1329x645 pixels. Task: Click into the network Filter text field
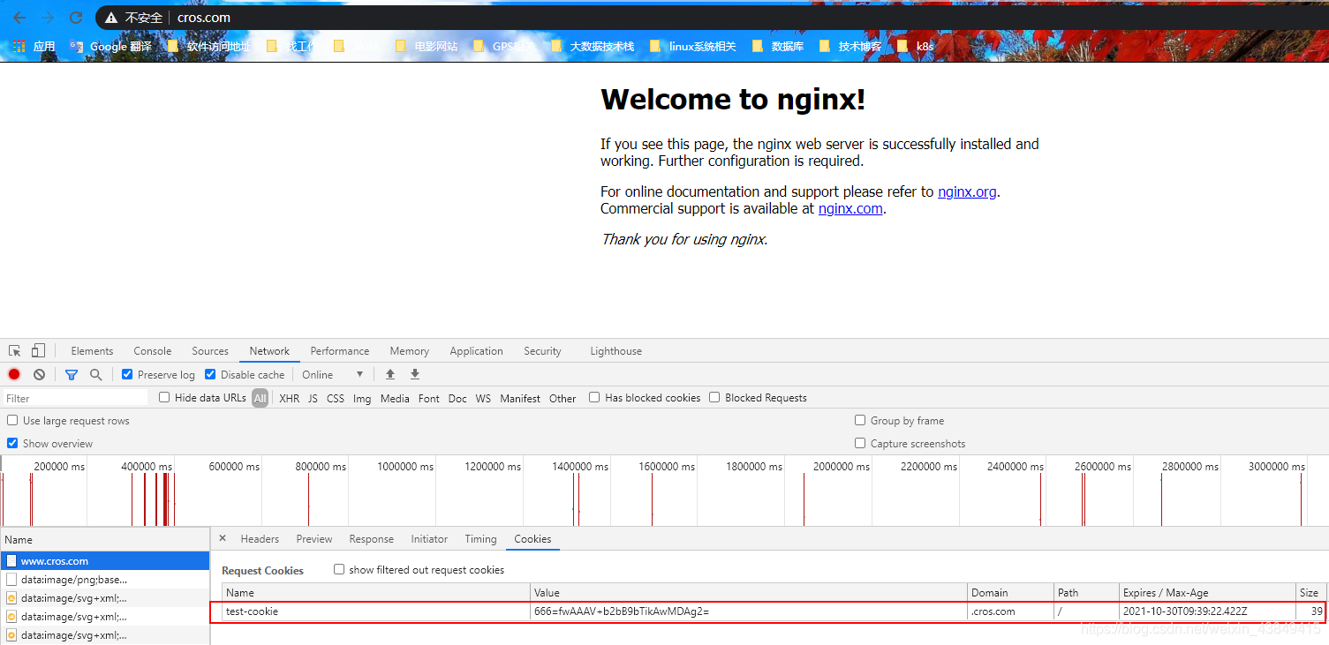pos(75,398)
